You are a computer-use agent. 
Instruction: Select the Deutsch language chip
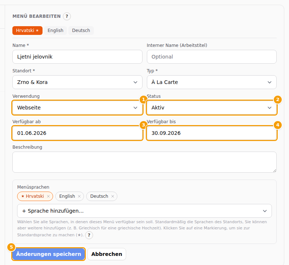pyautogui.click(x=99, y=196)
